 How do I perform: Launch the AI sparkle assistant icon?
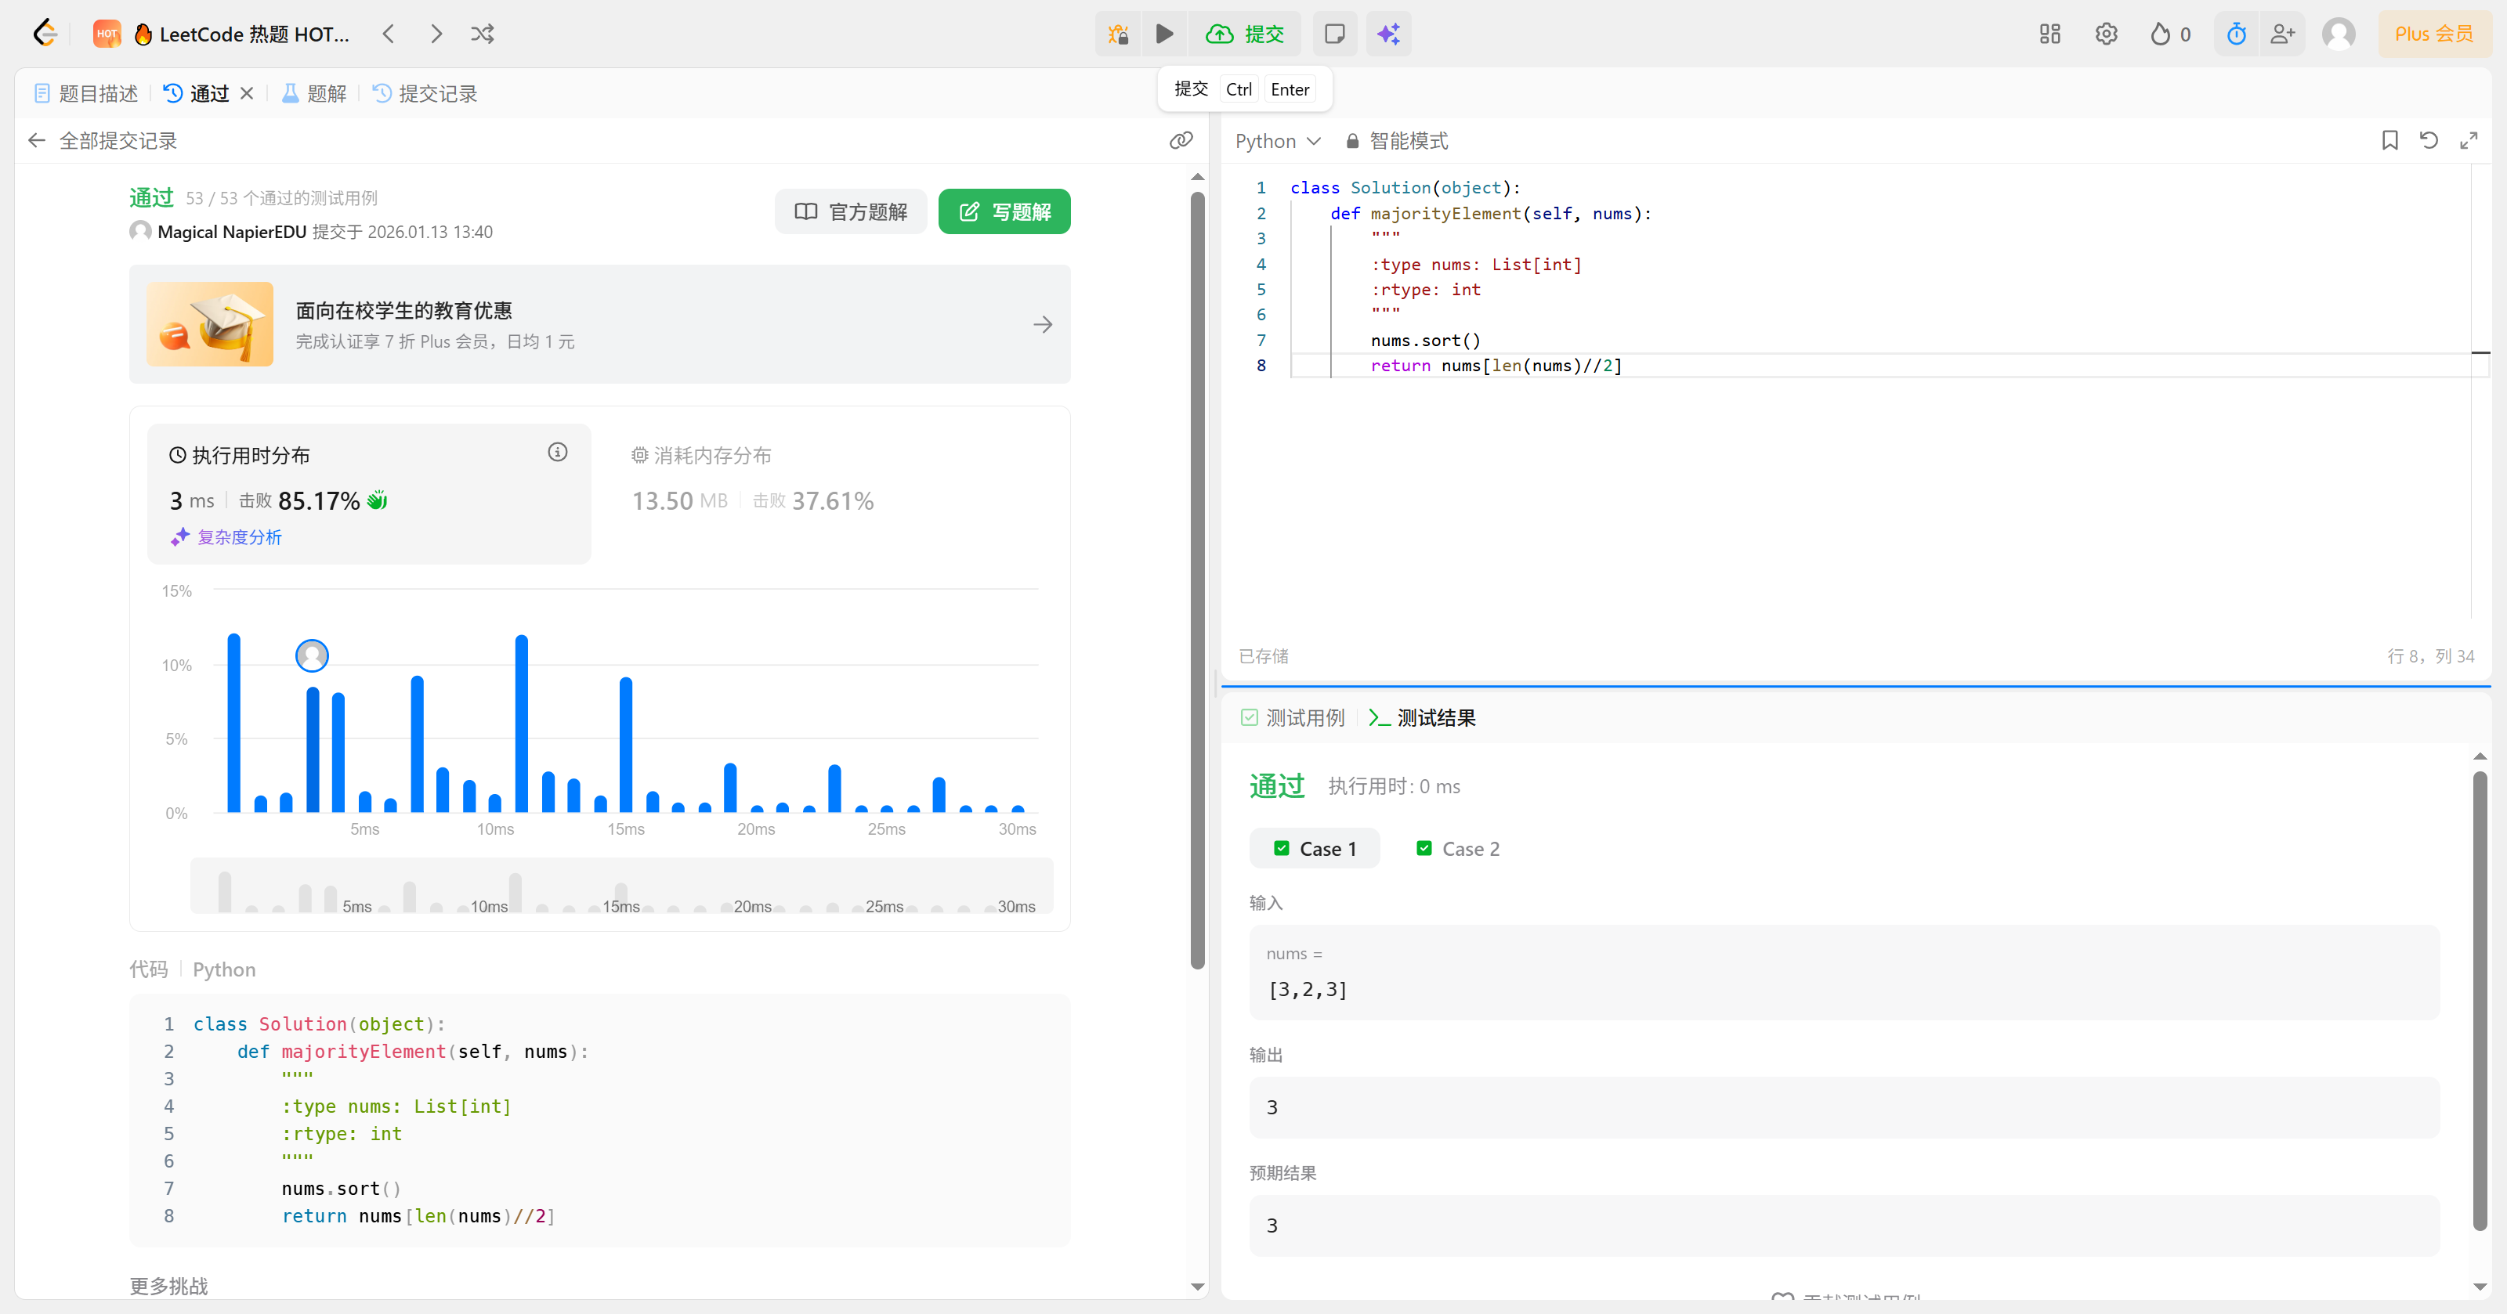point(1387,34)
